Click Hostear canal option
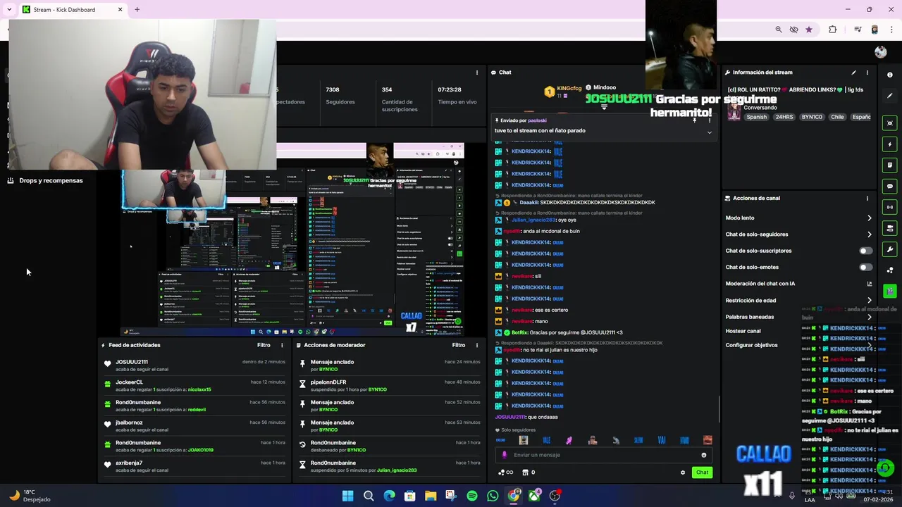The height and width of the screenshot is (507, 902). (743, 331)
